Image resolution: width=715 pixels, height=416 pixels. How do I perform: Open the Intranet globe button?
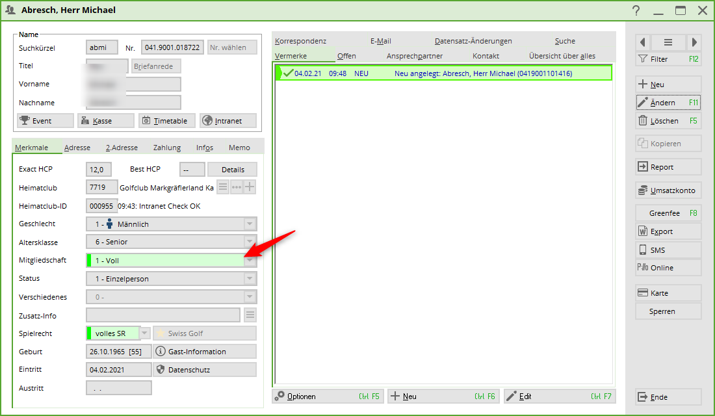tap(228, 121)
